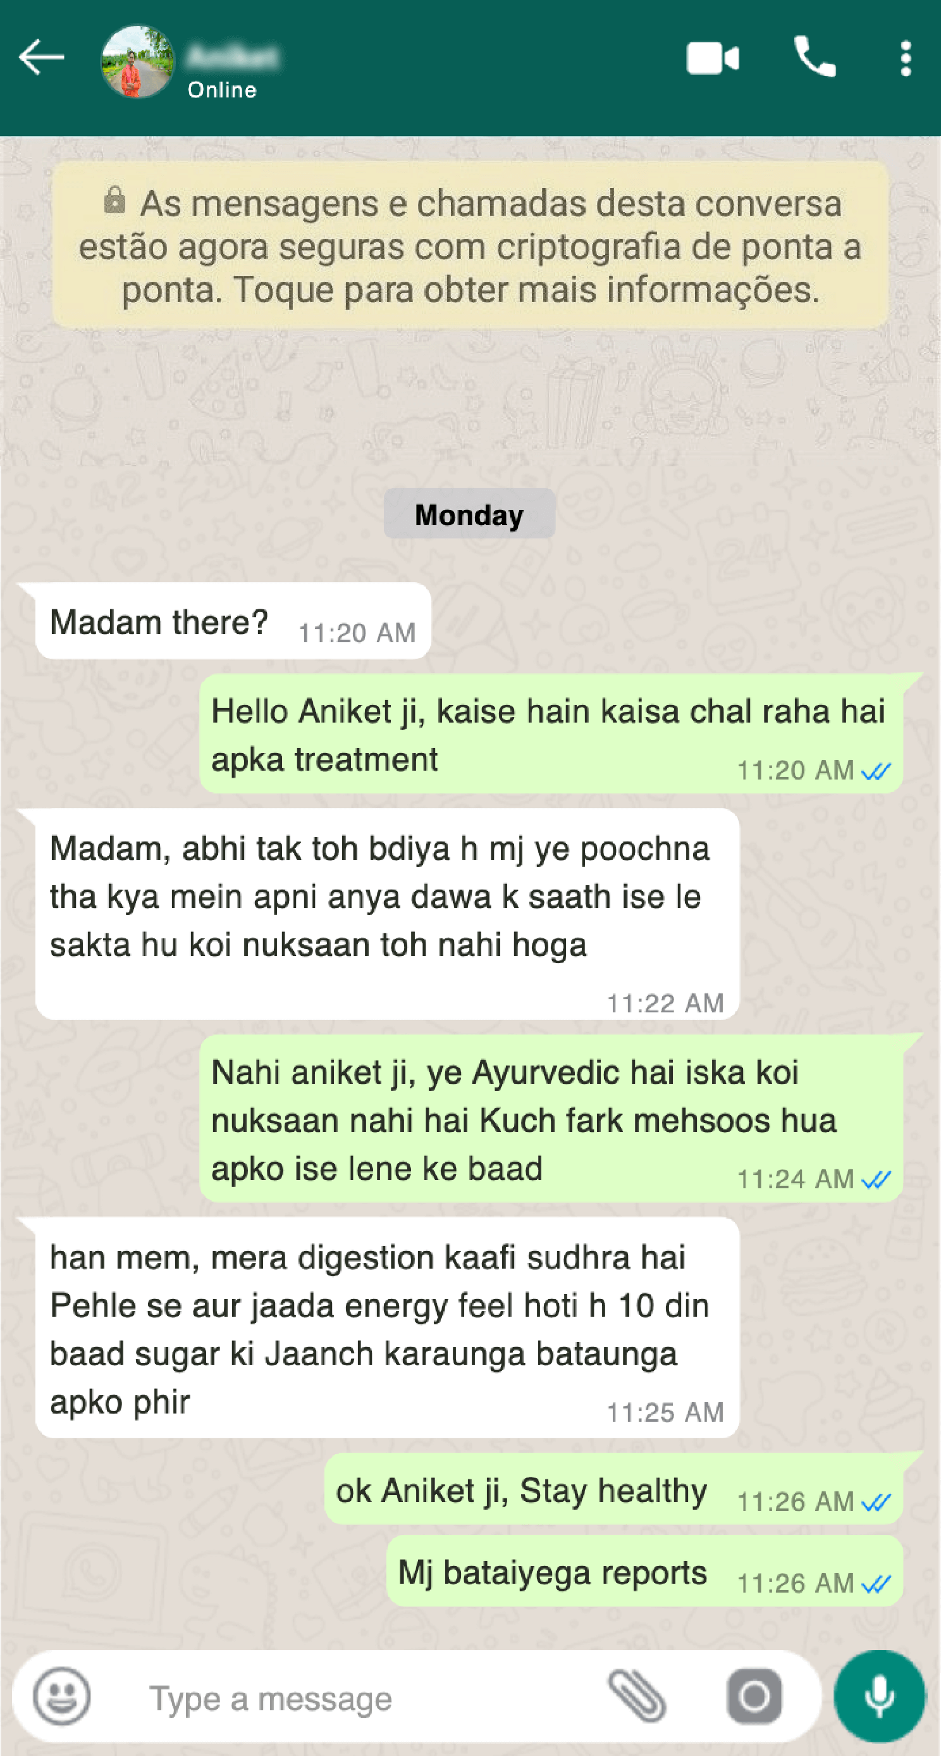
Task: Tap the microphone voice message button
Action: tap(880, 1696)
